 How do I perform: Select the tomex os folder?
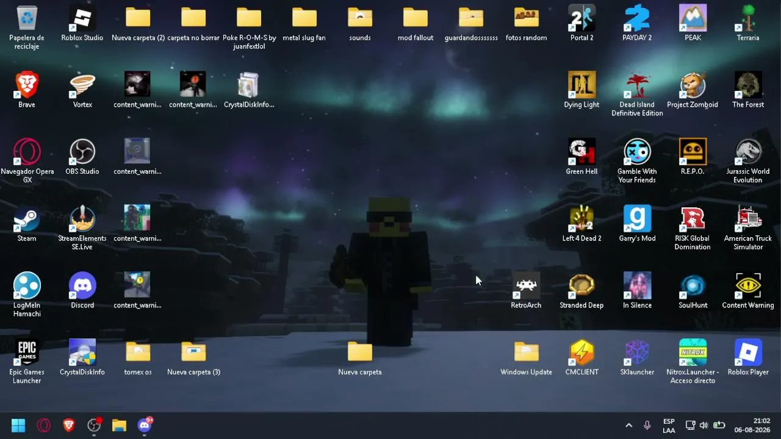pos(138,359)
